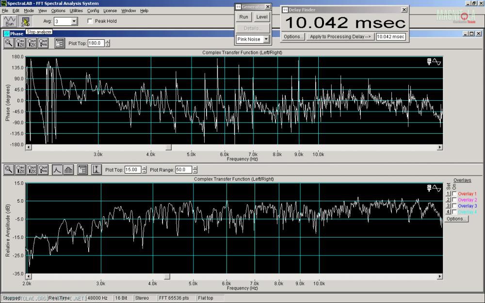Open the Window menu
This screenshot has height=303, width=485.
pyautogui.click(x=129, y=11)
